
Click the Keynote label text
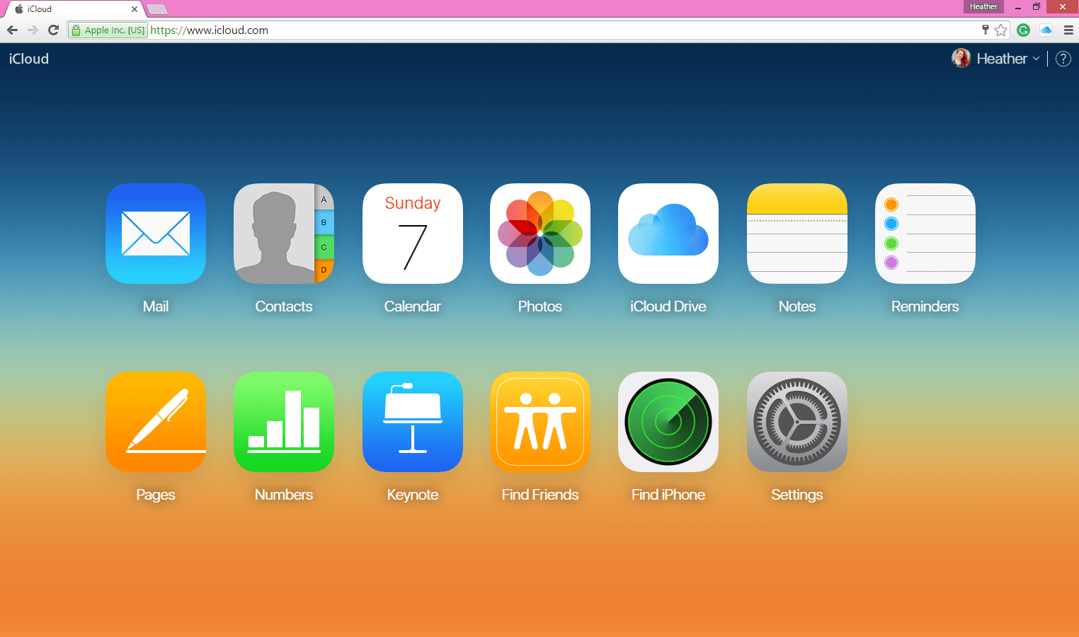pyautogui.click(x=413, y=495)
